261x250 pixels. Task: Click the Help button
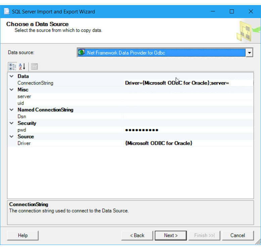(x=23, y=235)
